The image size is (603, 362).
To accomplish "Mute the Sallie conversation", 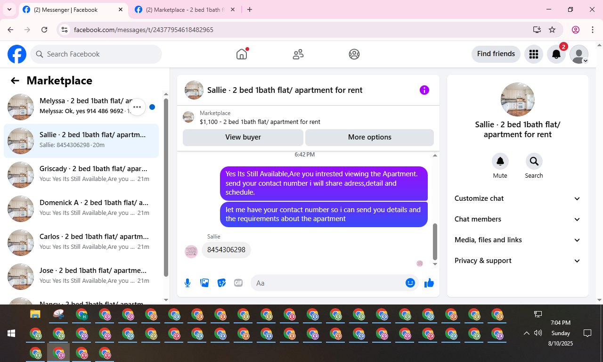I will tap(500, 161).
